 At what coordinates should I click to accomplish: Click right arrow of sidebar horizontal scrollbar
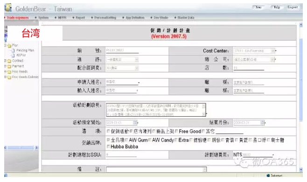pos(36,148)
